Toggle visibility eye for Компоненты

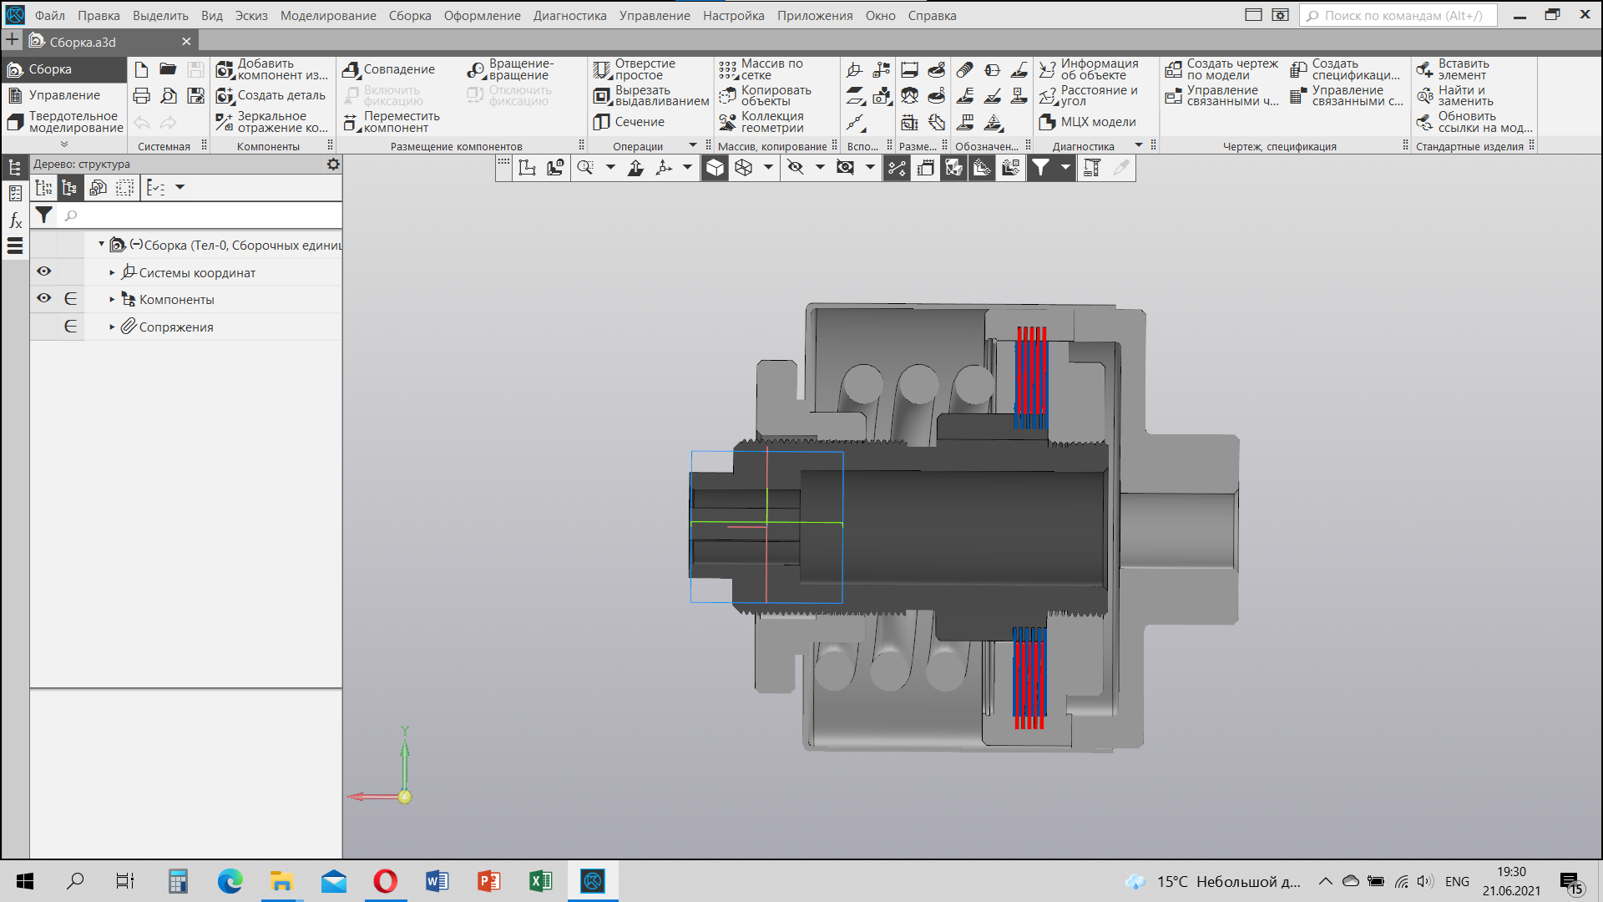[x=44, y=298]
